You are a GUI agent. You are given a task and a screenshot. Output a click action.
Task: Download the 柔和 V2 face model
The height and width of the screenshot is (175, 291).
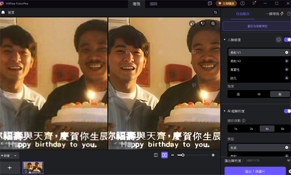point(287,61)
